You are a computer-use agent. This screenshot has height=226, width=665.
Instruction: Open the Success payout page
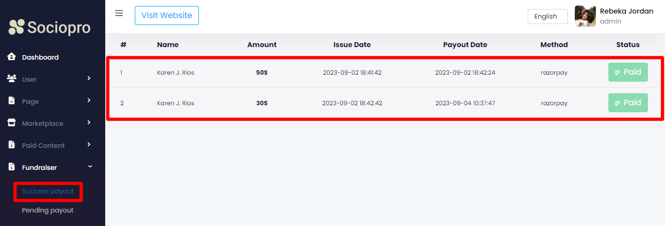pyautogui.click(x=48, y=191)
